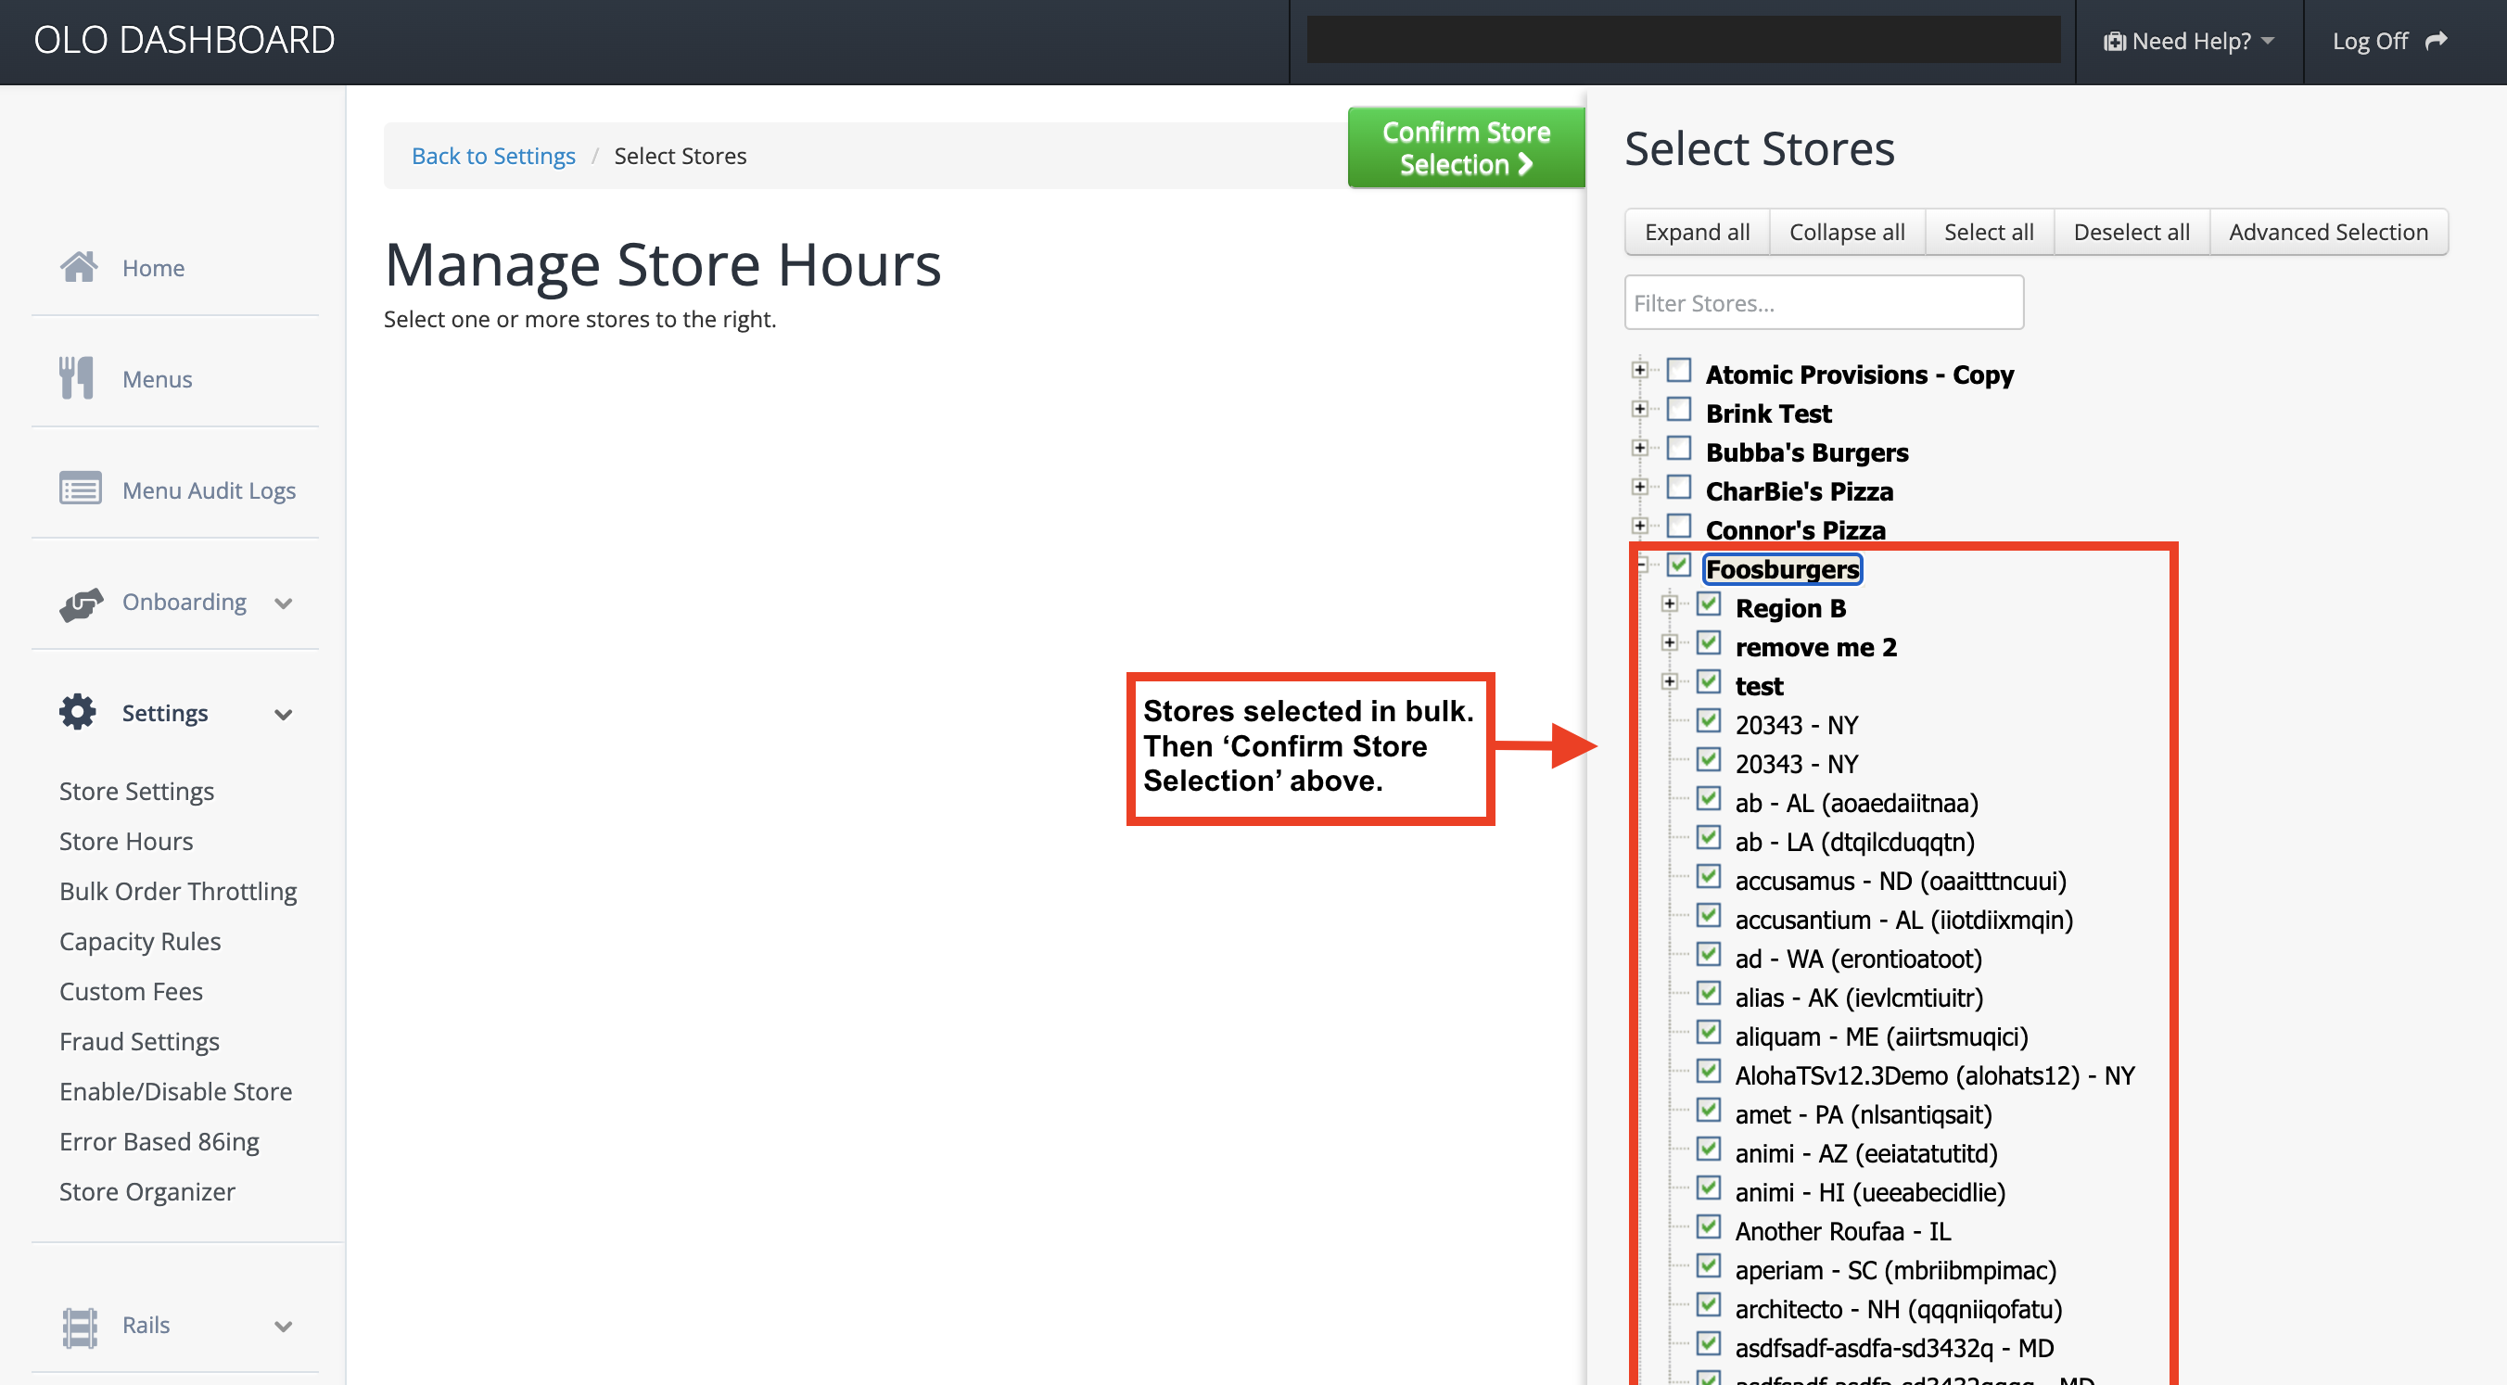Image resolution: width=2507 pixels, height=1385 pixels.
Task: Open Store Hours in sidebar
Action: pyautogui.click(x=125, y=841)
